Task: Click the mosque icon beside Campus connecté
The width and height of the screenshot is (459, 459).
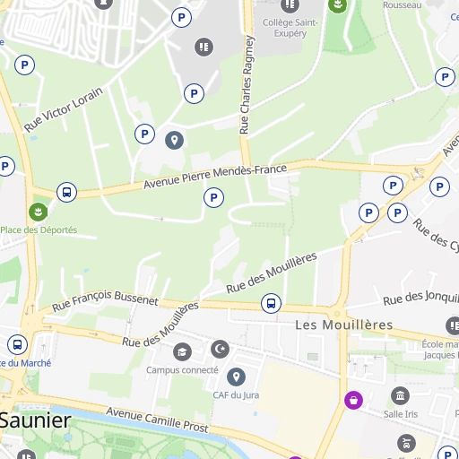Action: click(221, 349)
